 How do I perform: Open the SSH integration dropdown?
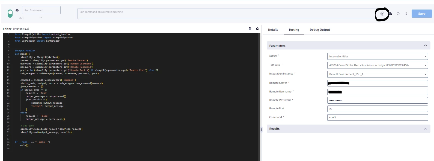(x=30, y=18)
